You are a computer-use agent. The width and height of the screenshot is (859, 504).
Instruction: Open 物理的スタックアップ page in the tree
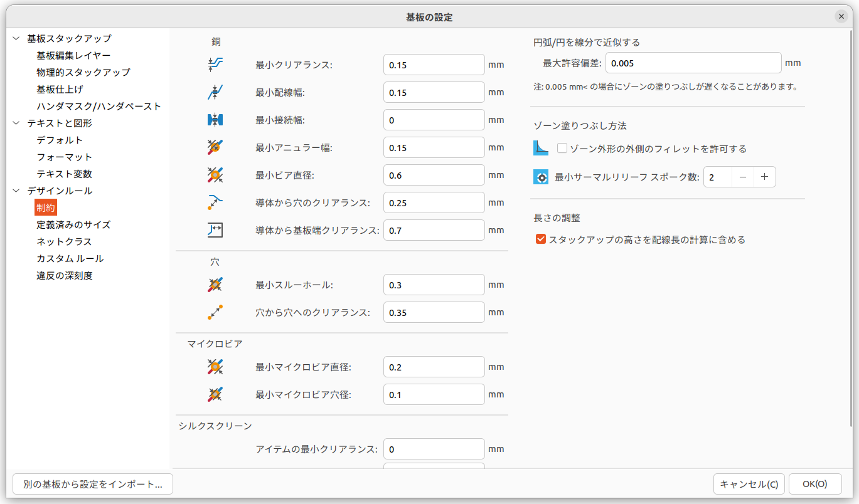(83, 72)
